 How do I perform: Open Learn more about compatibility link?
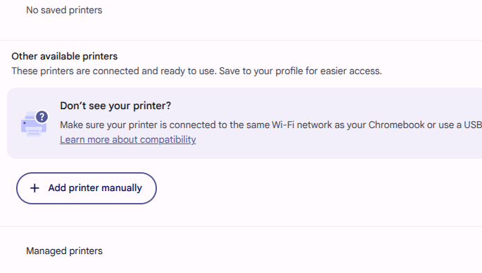pyautogui.click(x=128, y=140)
